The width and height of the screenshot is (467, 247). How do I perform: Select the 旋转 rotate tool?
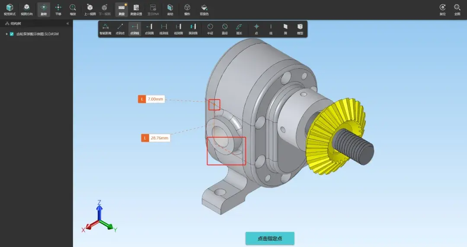pyautogui.click(x=44, y=9)
